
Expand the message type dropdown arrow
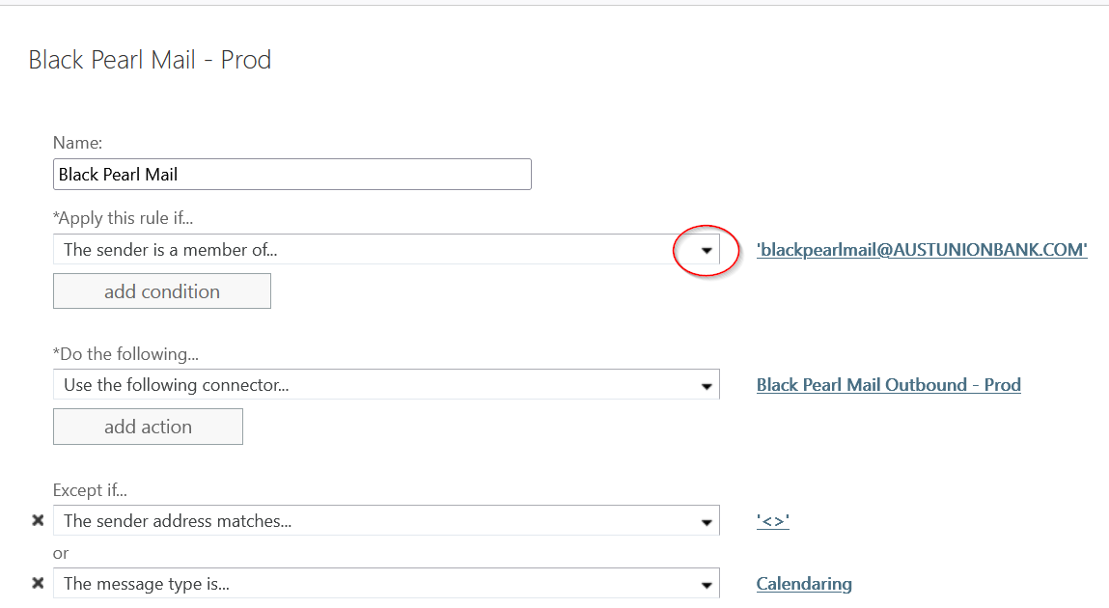707,584
